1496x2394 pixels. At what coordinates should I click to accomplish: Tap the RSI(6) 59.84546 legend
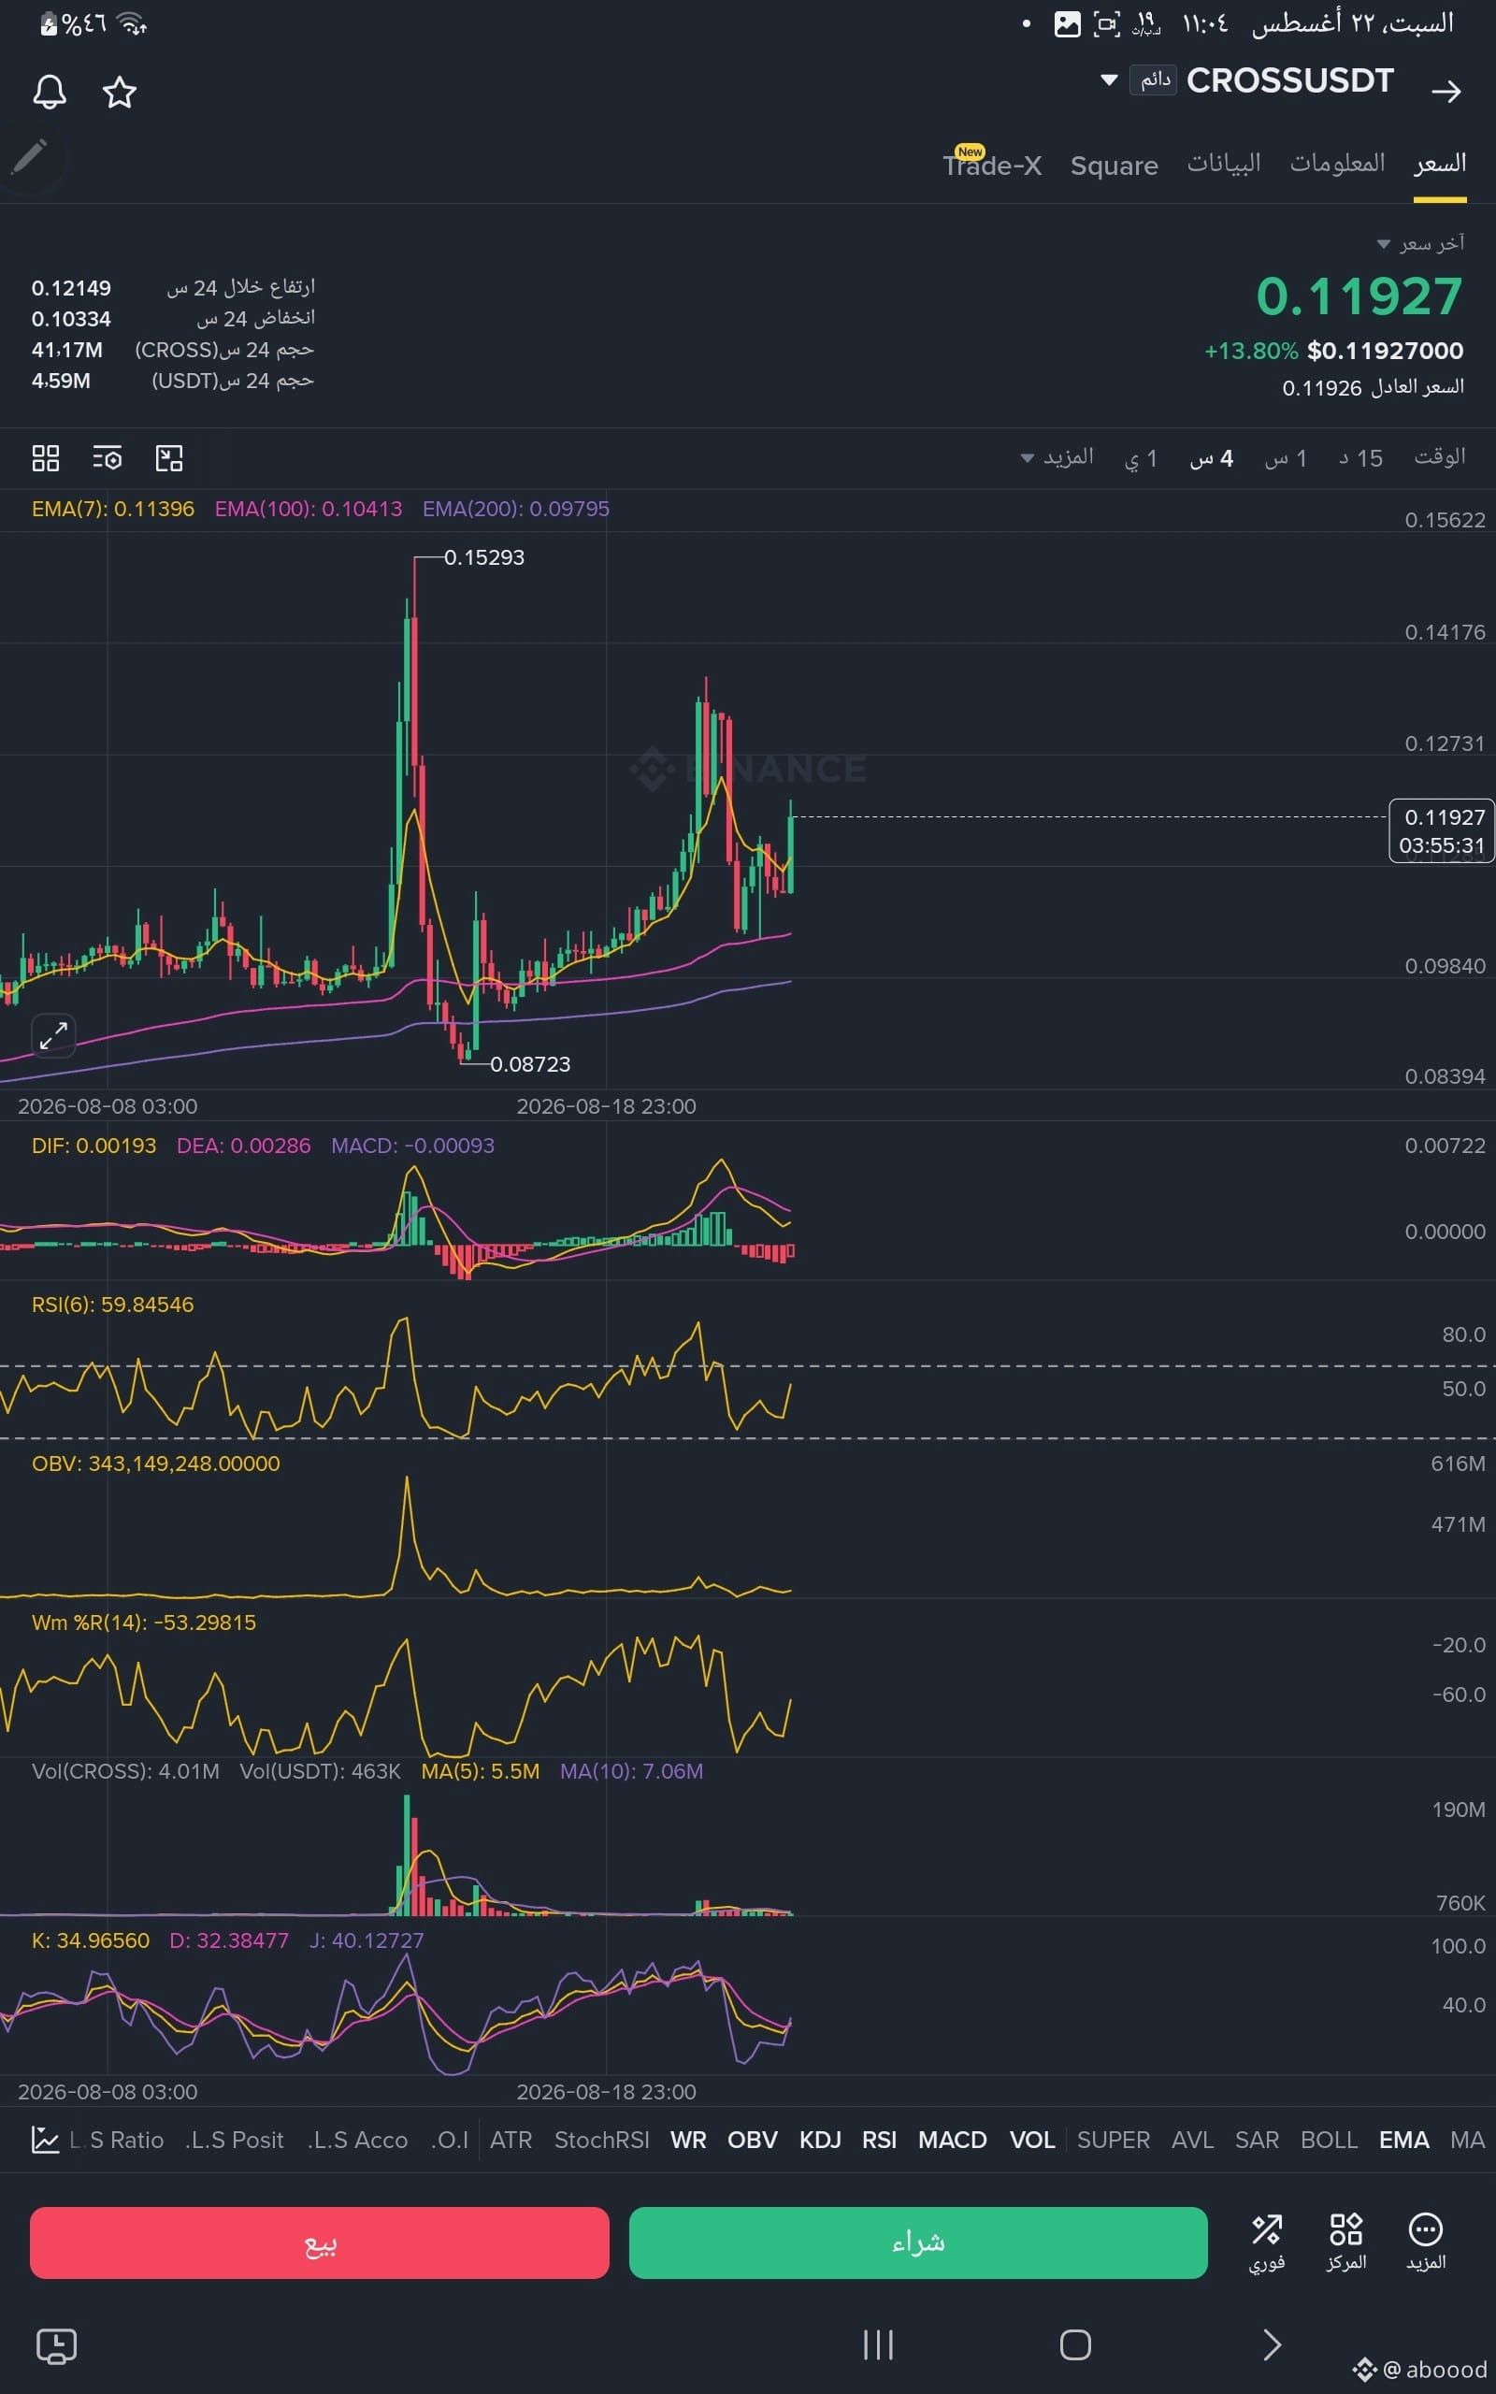click(x=113, y=1304)
